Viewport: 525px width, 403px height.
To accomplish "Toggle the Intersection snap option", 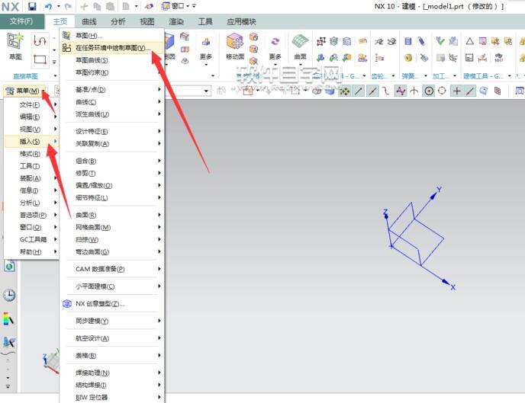I will tap(414, 91).
